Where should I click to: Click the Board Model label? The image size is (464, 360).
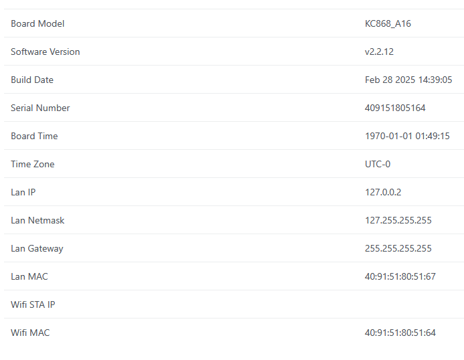point(37,23)
